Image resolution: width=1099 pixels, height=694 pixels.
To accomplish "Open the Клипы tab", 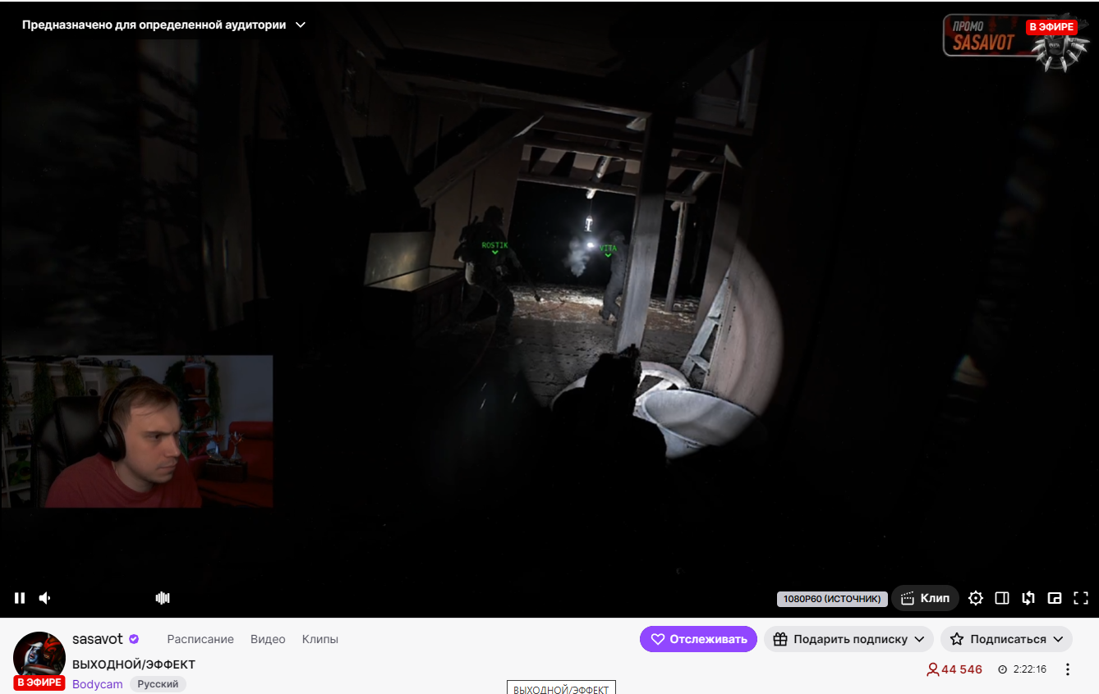I will pyautogui.click(x=320, y=639).
